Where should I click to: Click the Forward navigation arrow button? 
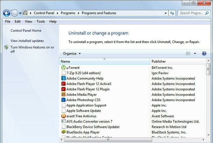(x=15, y=13)
